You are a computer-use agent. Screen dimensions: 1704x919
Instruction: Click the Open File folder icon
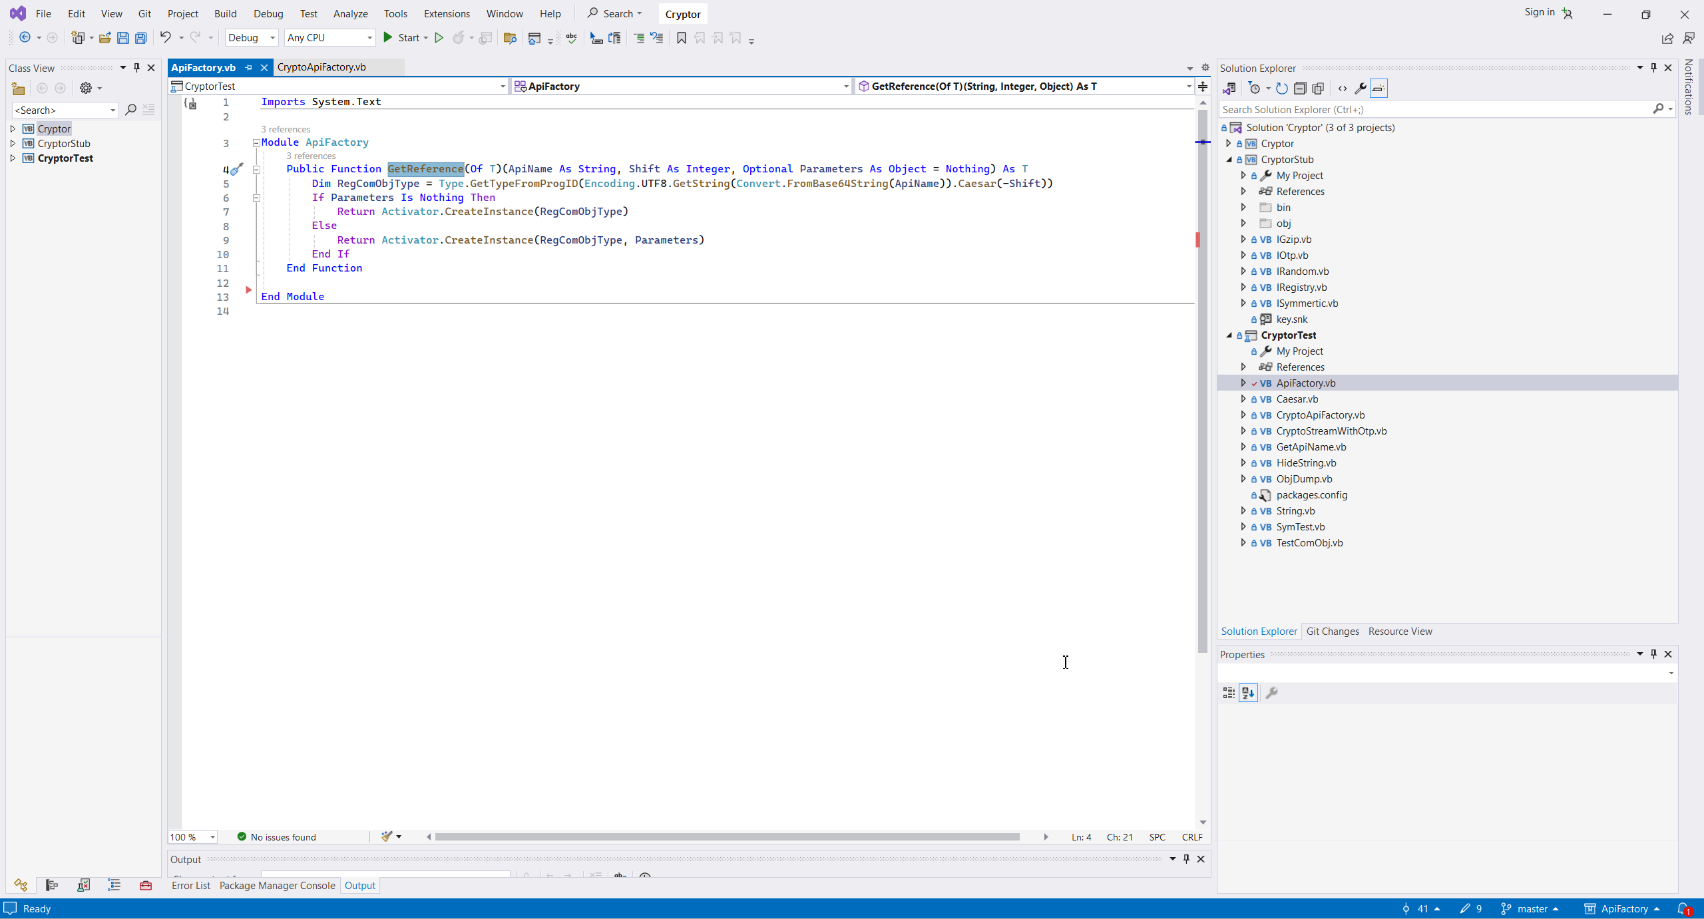click(x=105, y=38)
